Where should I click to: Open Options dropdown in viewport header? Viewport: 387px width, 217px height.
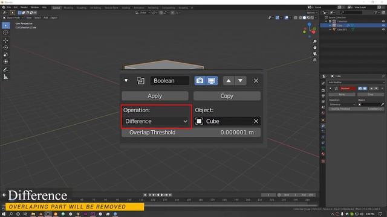pos(312,13)
